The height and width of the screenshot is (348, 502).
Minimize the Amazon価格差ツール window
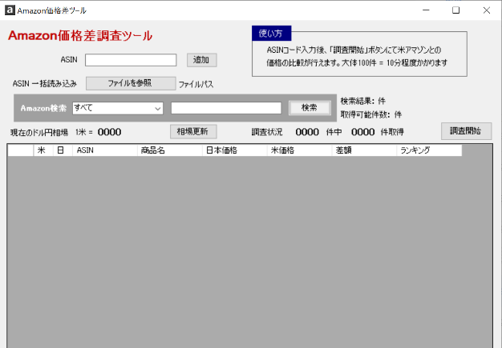pyautogui.click(x=426, y=10)
